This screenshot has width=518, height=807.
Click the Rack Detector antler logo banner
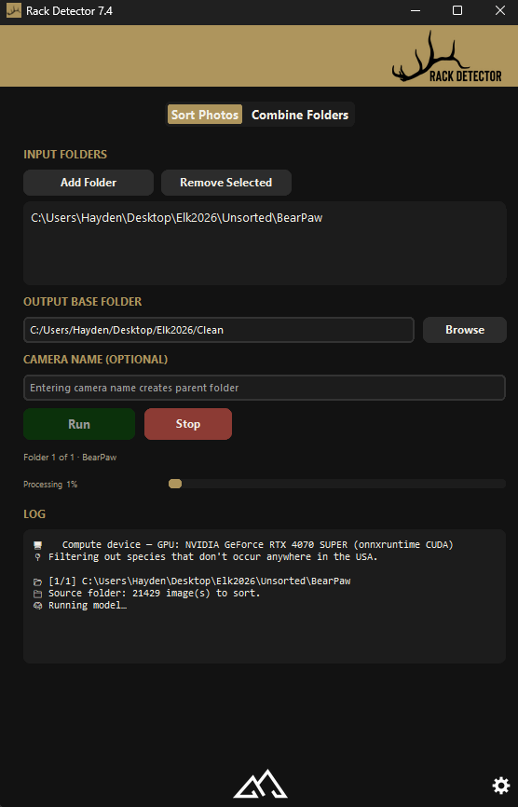[x=446, y=57]
